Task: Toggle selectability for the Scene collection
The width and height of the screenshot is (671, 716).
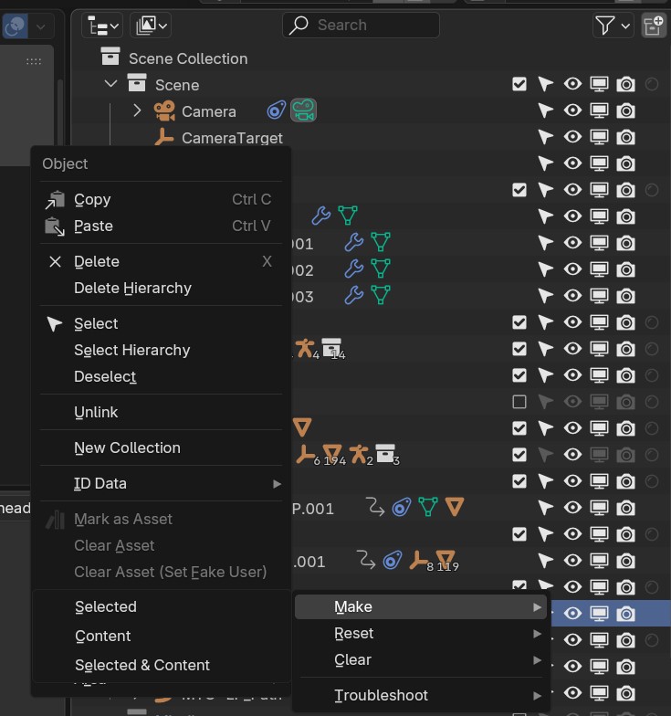Action: [x=546, y=84]
